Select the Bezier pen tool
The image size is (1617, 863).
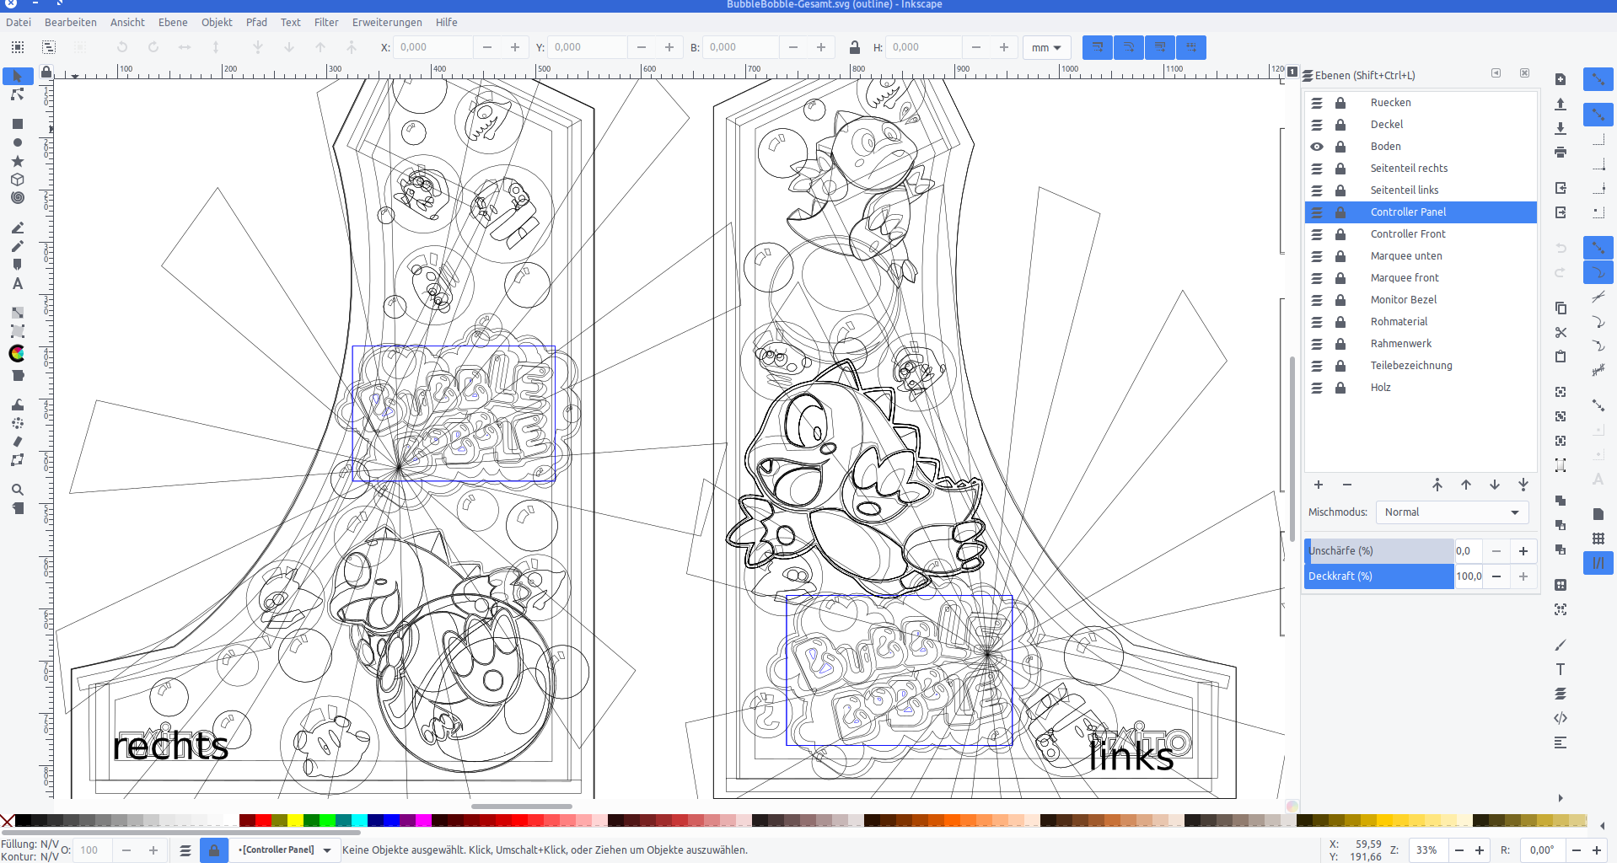tap(17, 228)
